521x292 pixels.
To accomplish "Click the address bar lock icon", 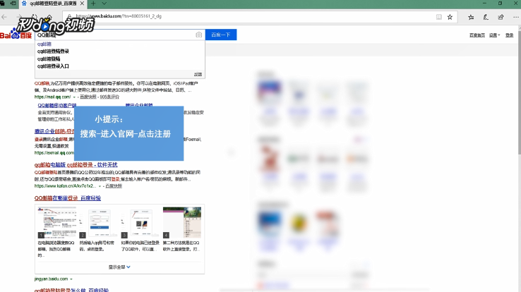I will tap(69, 16).
